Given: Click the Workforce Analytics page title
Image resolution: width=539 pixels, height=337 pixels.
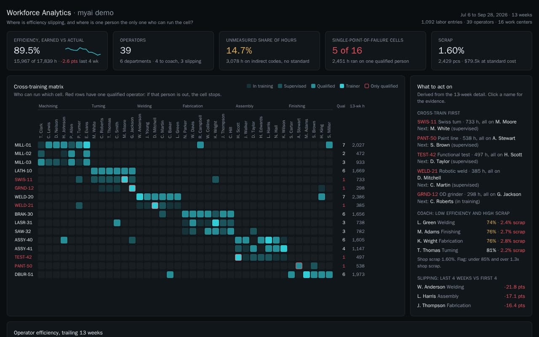Looking at the screenshot, I should point(39,13).
